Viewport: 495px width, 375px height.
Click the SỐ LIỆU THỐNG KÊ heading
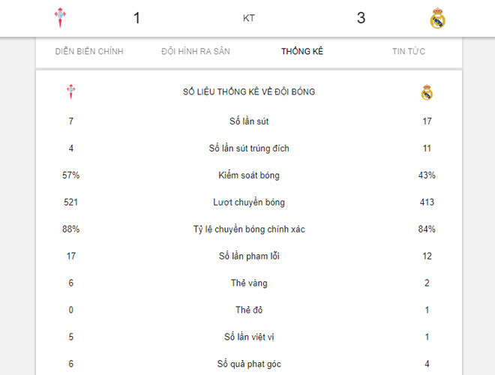pyautogui.click(x=249, y=92)
